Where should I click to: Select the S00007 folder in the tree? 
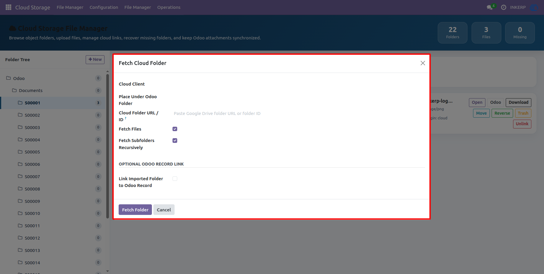tap(53, 176)
